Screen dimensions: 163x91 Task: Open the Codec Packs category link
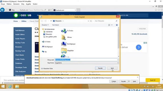tap(20, 59)
